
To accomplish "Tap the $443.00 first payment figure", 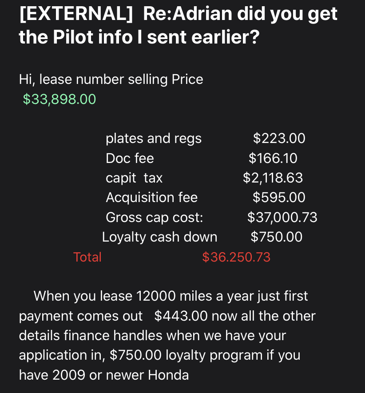I will point(181,316).
